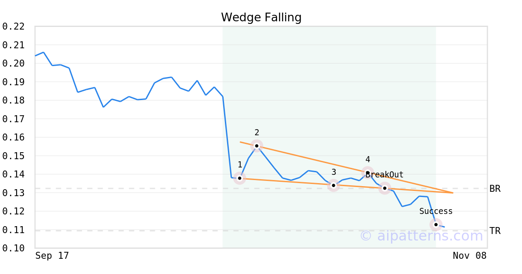This screenshot has width=522, height=274.
Task: Click the 0.18 y-axis price label
Action: pos(13,100)
